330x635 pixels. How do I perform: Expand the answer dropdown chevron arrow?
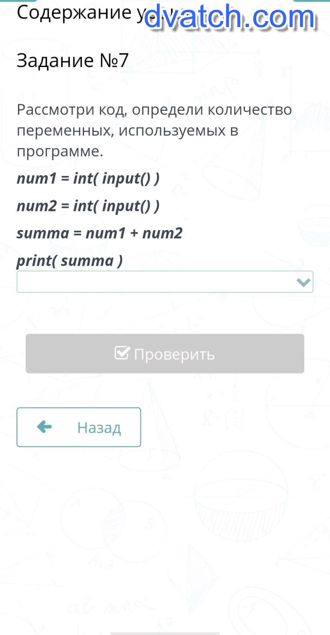pos(303,282)
